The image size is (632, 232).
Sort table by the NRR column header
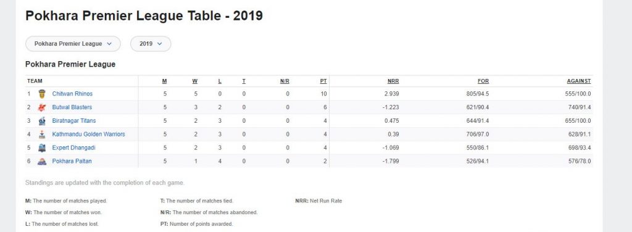tap(393, 81)
